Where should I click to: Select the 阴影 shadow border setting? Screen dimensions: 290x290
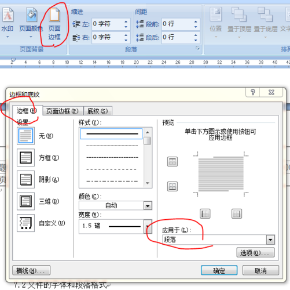[25, 179]
